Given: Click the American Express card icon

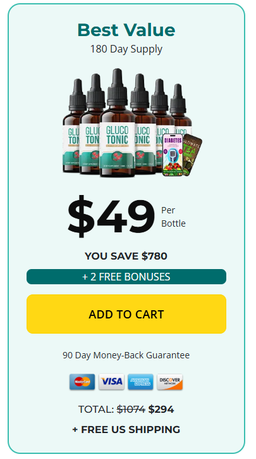Looking at the screenshot, I should click(x=140, y=382).
